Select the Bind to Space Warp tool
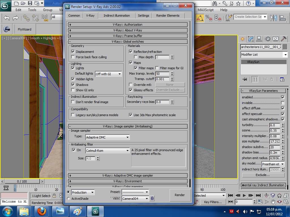 click(44, 18)
